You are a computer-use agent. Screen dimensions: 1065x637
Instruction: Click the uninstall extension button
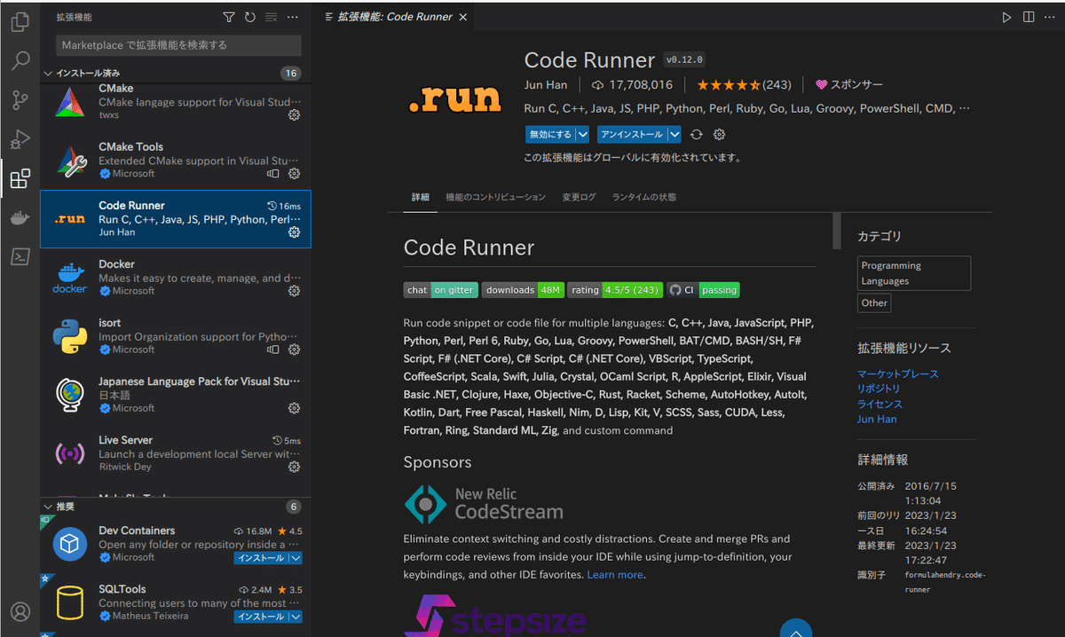632,135
